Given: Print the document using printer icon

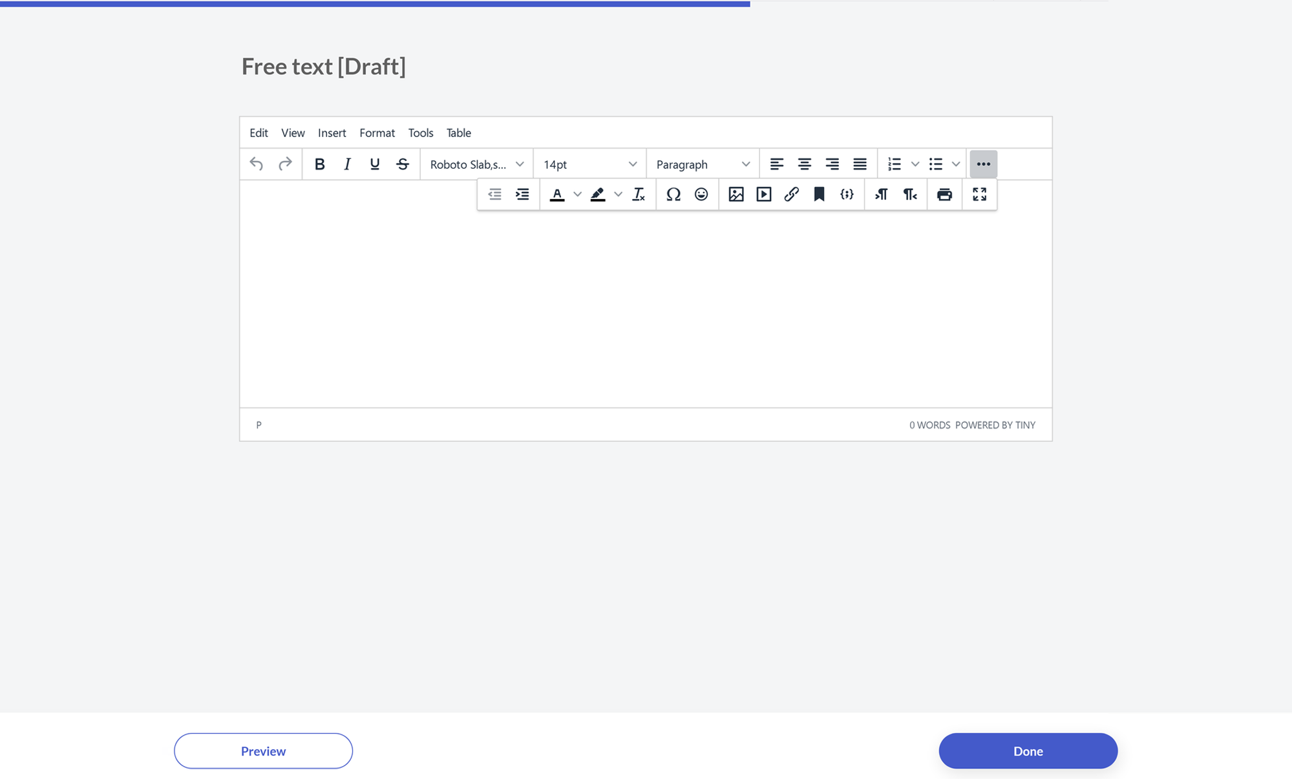Looking at the screenshot, I should click(x=944, y=195).
